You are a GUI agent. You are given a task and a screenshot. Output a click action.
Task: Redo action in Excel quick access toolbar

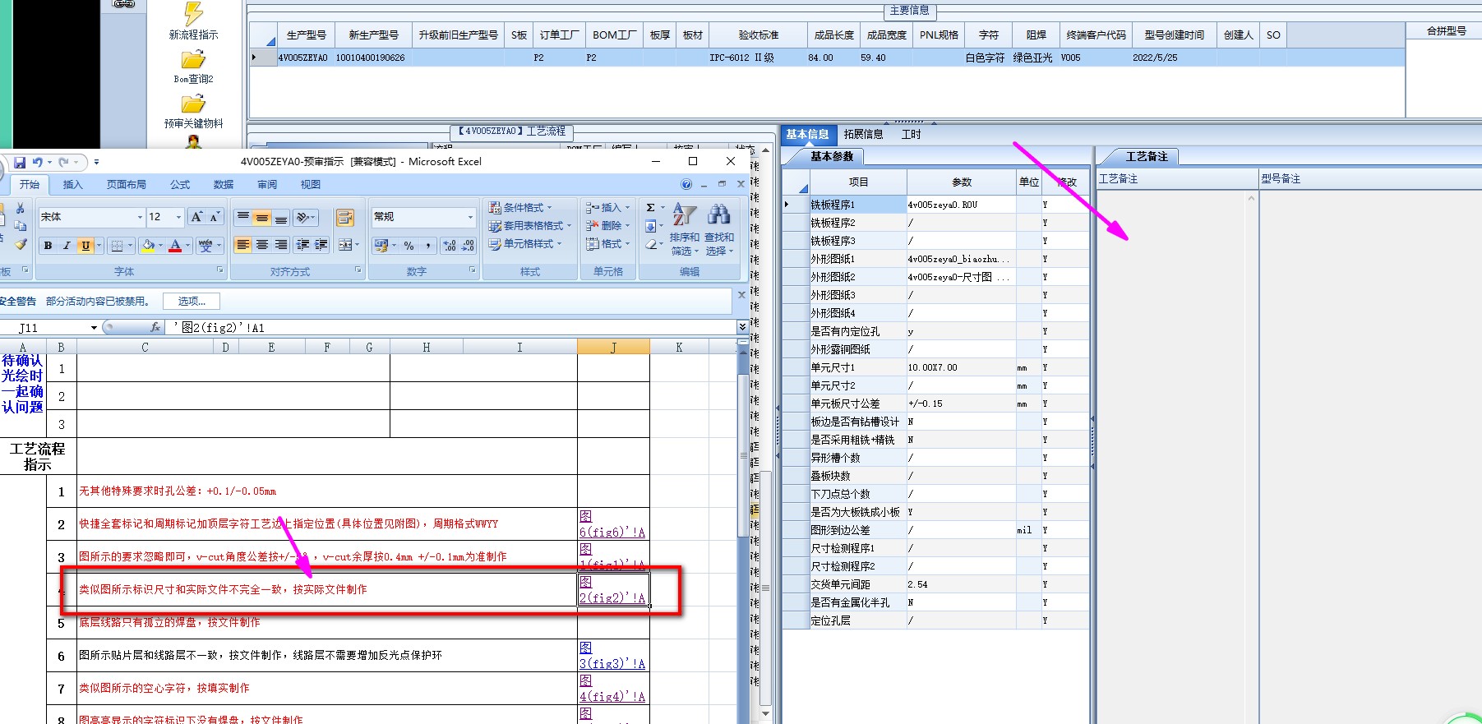pos(65,162)
